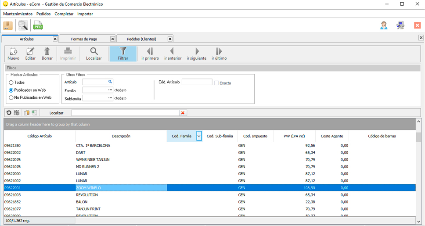Open the Completar menu

(x=64, y=14)
